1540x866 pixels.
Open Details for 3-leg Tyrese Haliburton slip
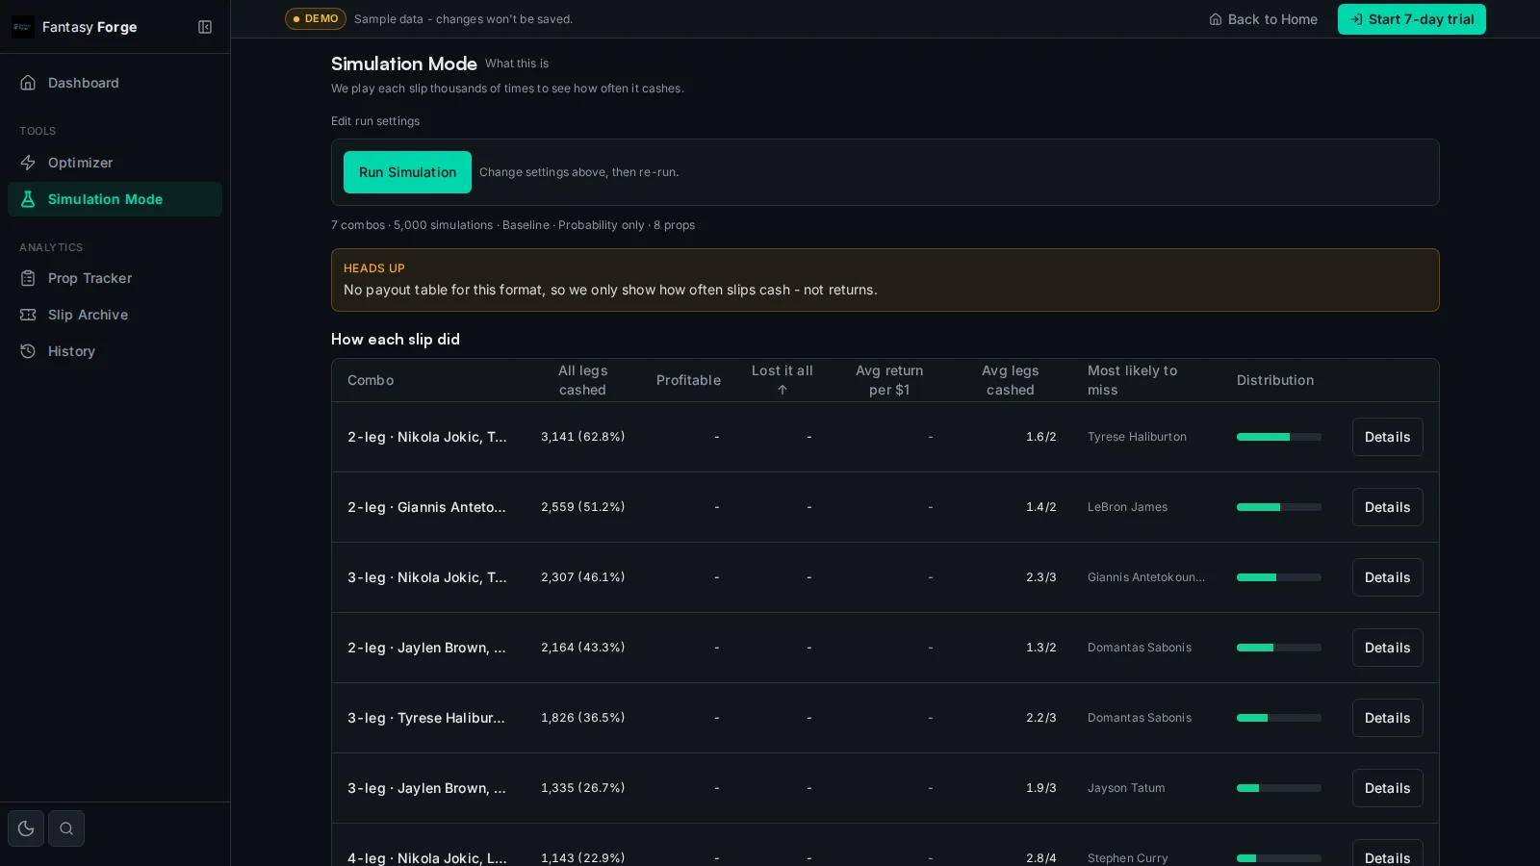click(1387, 718)
